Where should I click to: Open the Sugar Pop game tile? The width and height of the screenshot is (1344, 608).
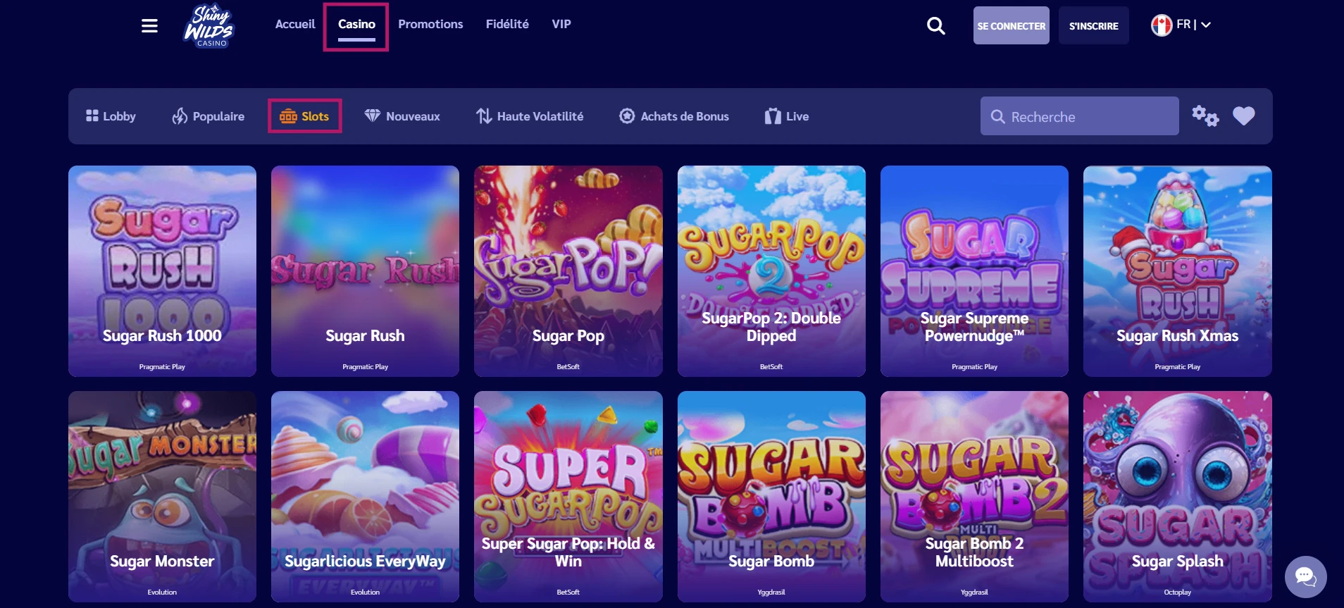click(568, 271)
